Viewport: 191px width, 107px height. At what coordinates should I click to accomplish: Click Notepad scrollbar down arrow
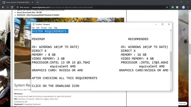[171, 90]
